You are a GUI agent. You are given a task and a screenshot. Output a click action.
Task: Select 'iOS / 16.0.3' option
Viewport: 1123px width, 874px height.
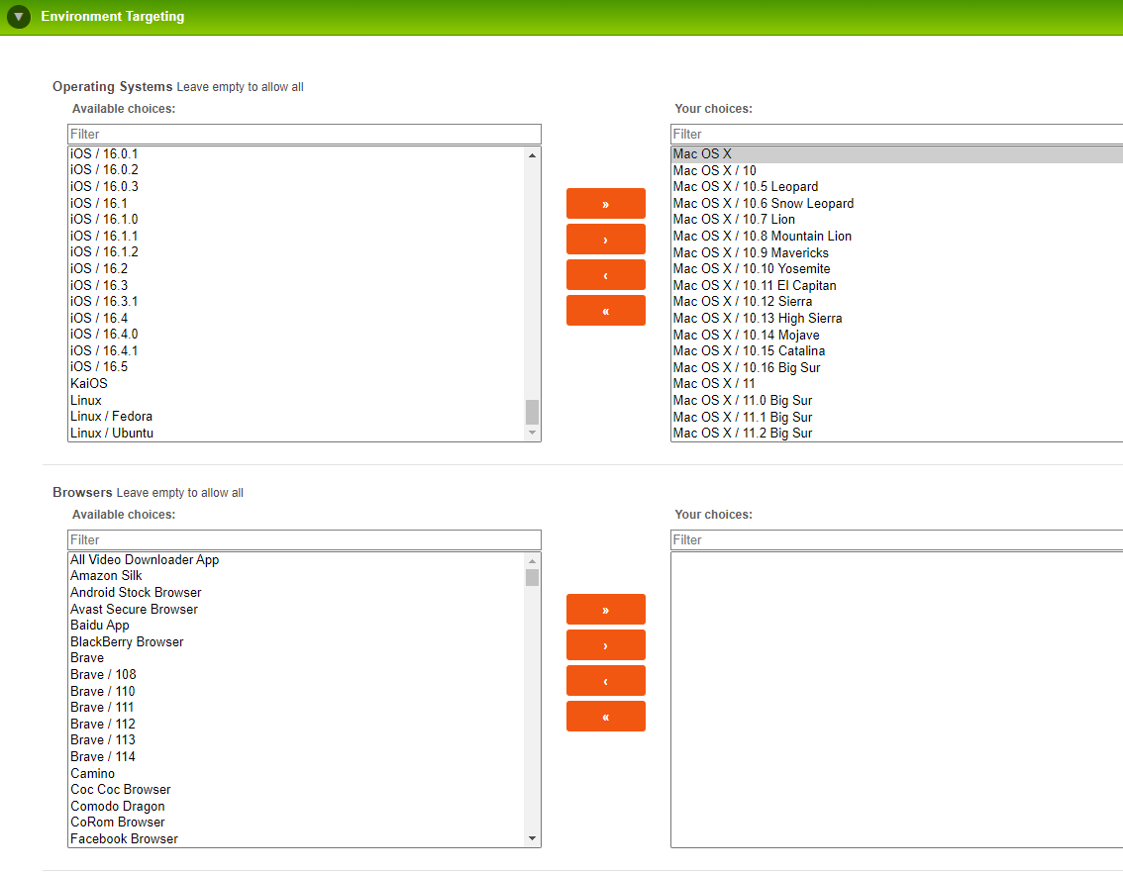click(296, 187)
